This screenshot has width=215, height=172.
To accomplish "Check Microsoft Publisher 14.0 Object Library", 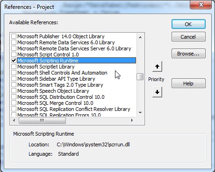I will [14, 36].
